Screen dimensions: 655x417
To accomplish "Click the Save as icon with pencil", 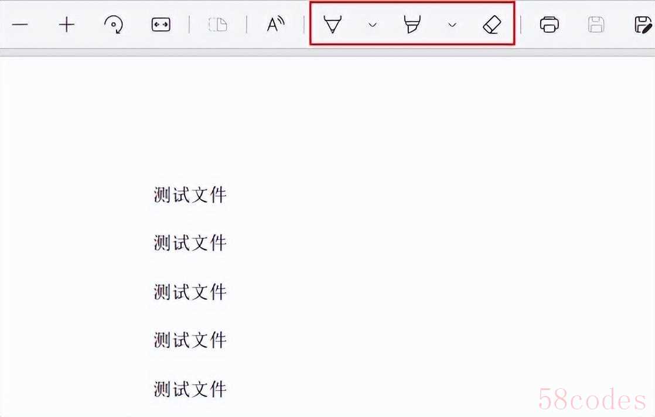I will [643, 25].
